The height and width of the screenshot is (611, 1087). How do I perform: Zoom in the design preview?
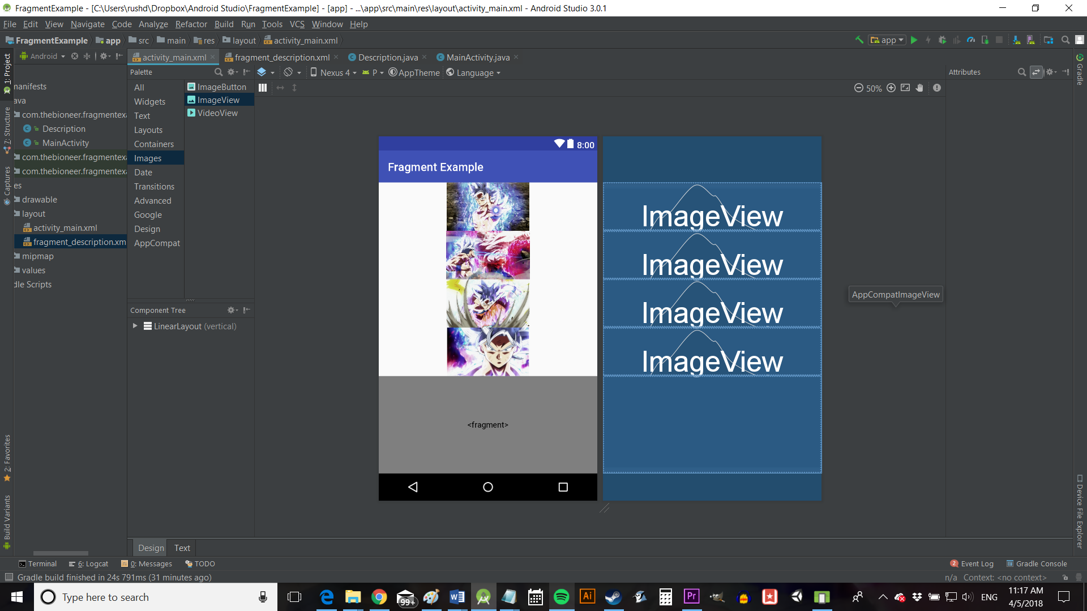click(x=891, y=88)
